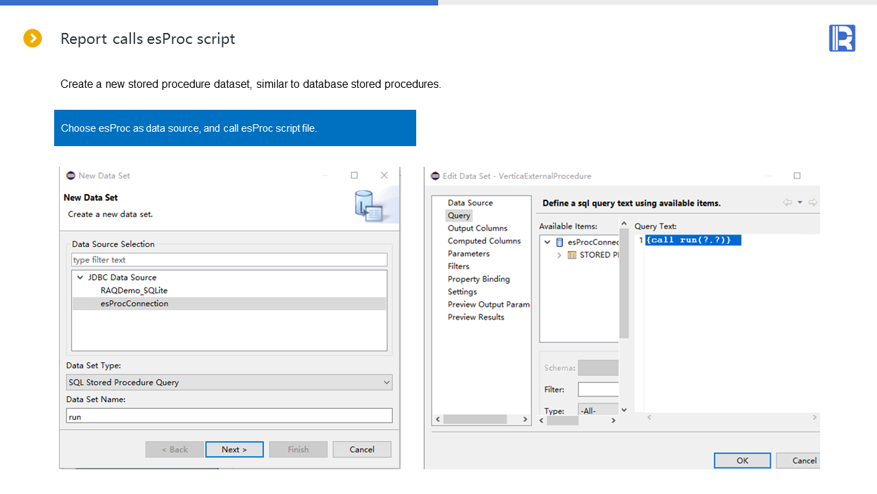Click the STORED PROCEDURES table icon
The image size is (877, 494).
572,255
